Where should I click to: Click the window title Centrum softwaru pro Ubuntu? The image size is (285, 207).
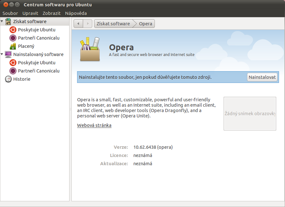(x=58, y=5)
